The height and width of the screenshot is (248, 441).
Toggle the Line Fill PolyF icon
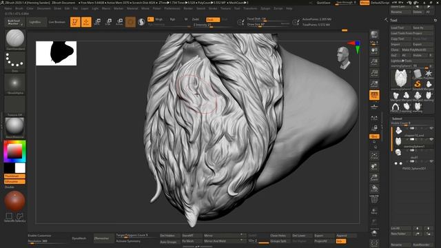(x=374, y=199)
